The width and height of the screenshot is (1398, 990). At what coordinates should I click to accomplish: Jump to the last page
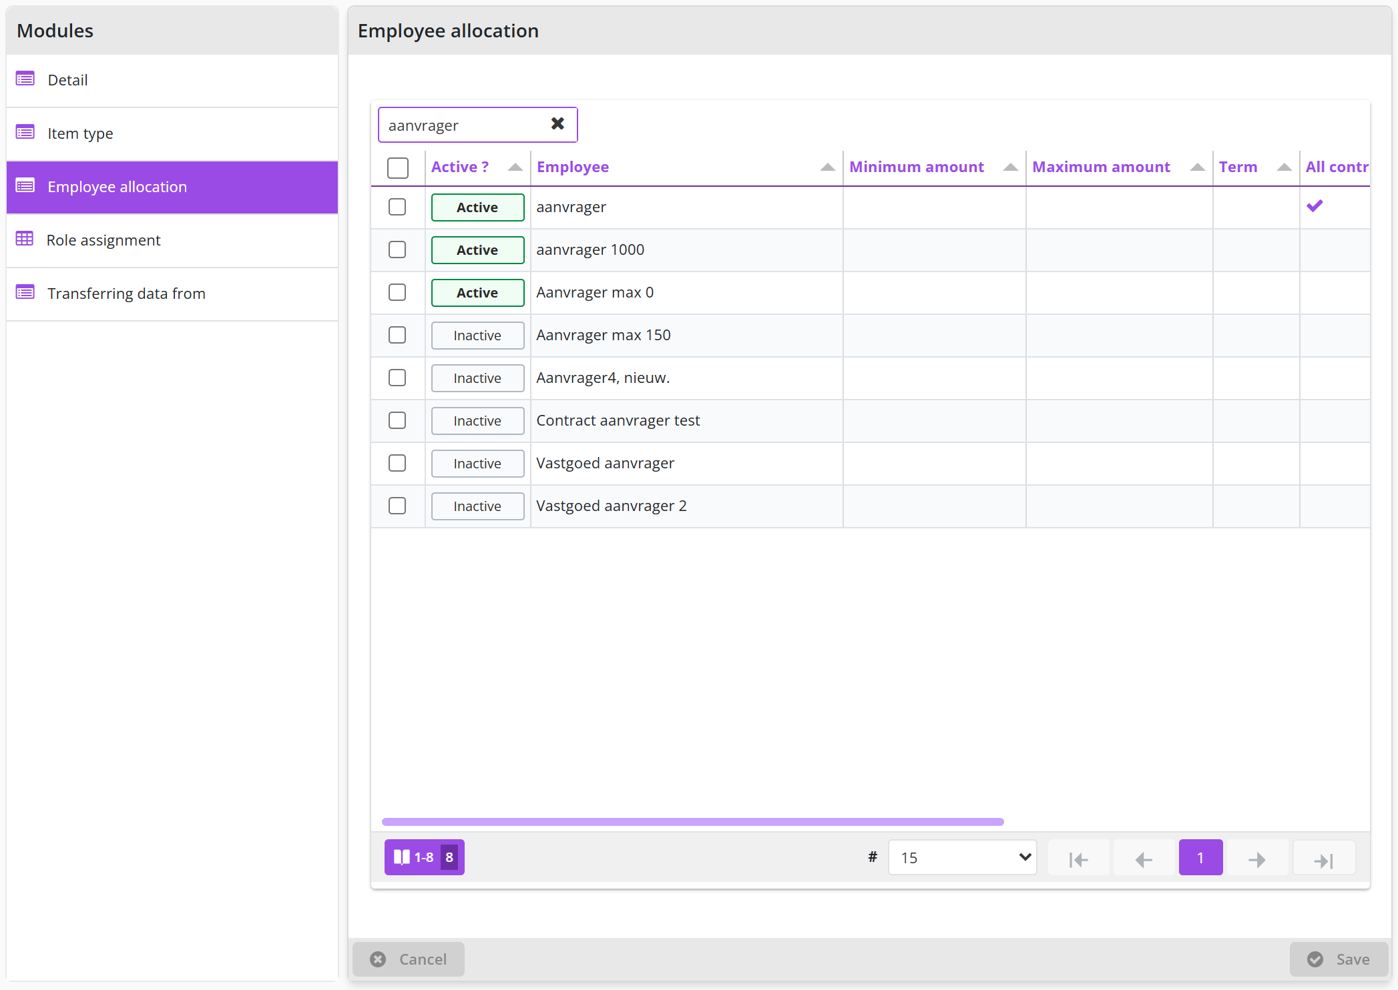click(x=1324, y=858)
